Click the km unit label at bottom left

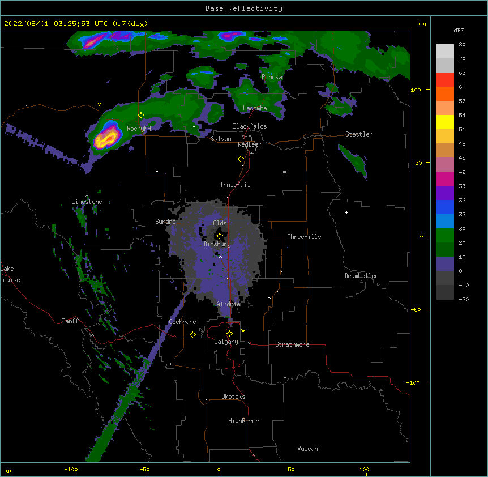tap(8, 471)
